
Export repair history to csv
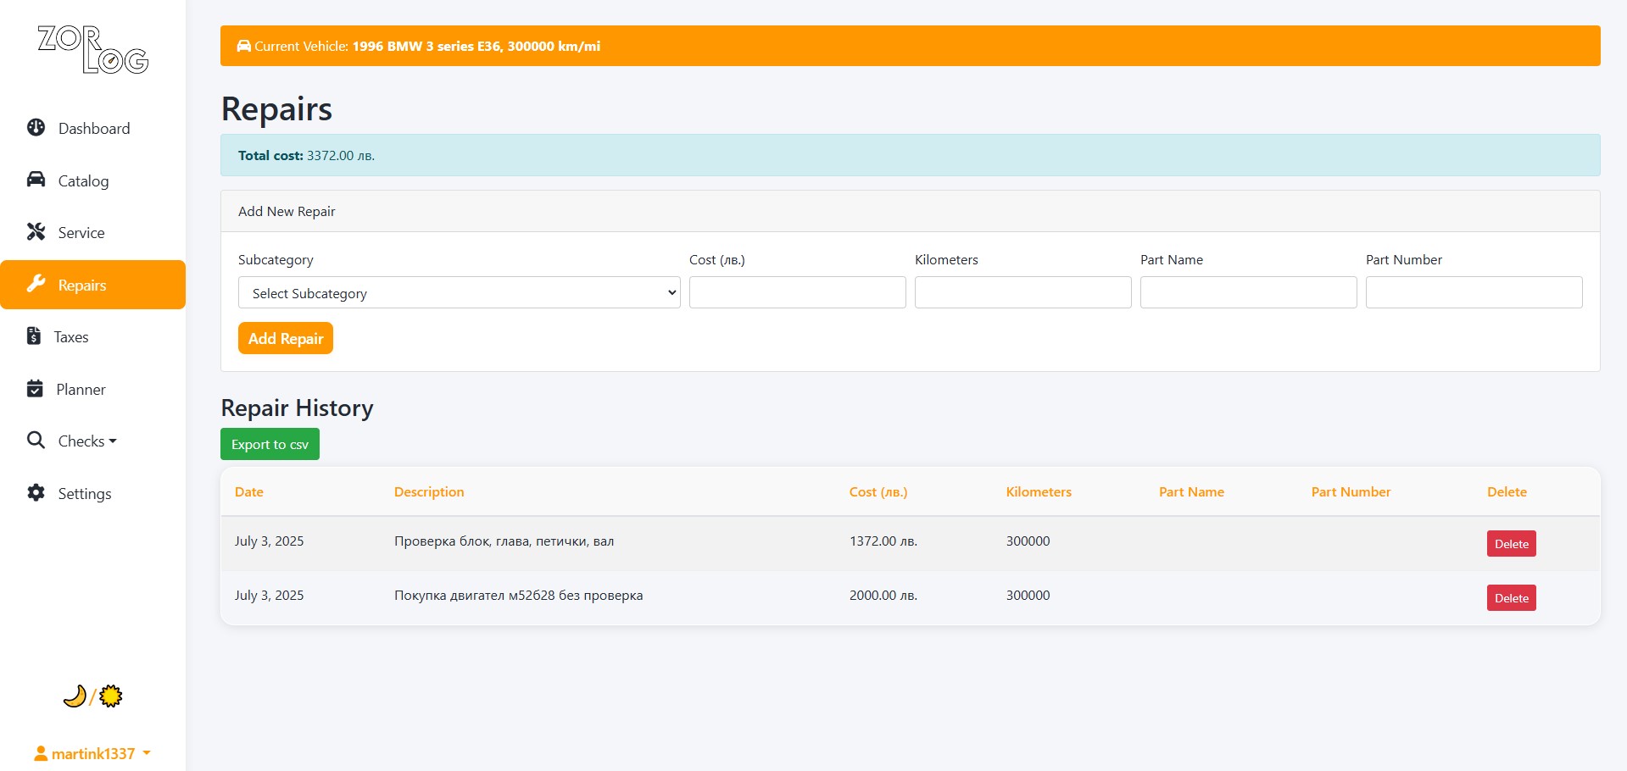(x=270, y=445)
